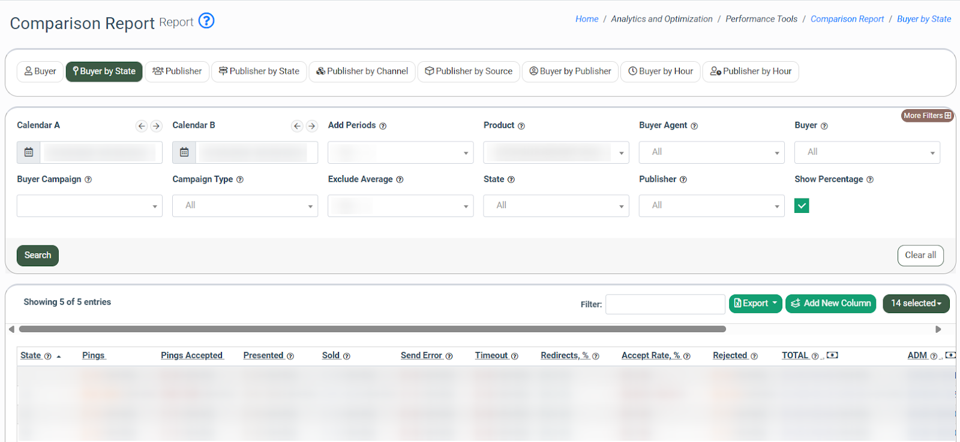The image size is (960, 442).
Task: Open the 14 selected columns dropdown
Action: [916, 303]
